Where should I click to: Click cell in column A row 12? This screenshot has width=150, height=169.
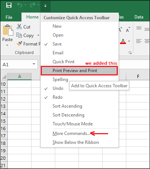(20, 99)
